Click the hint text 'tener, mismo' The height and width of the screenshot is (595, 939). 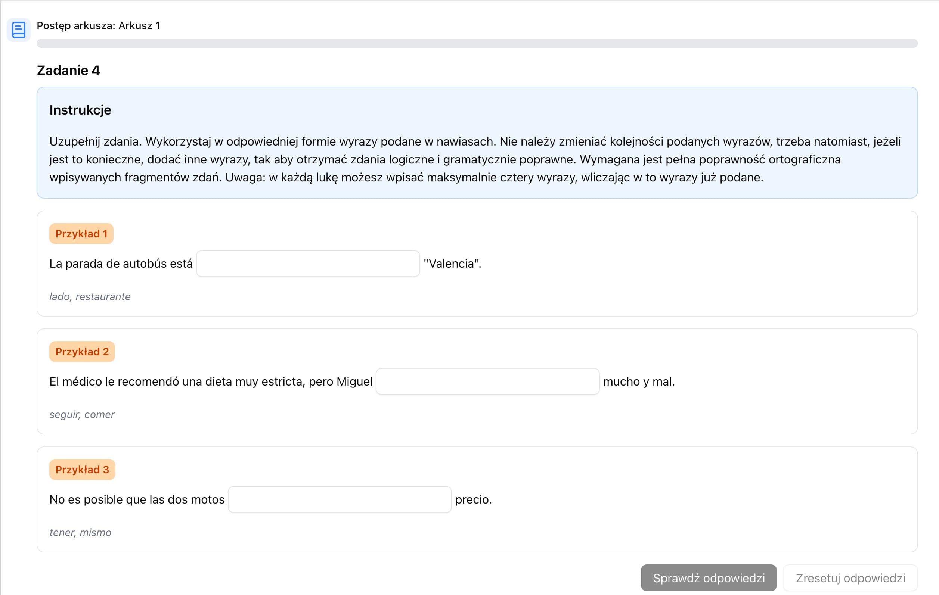coord(80,533)
